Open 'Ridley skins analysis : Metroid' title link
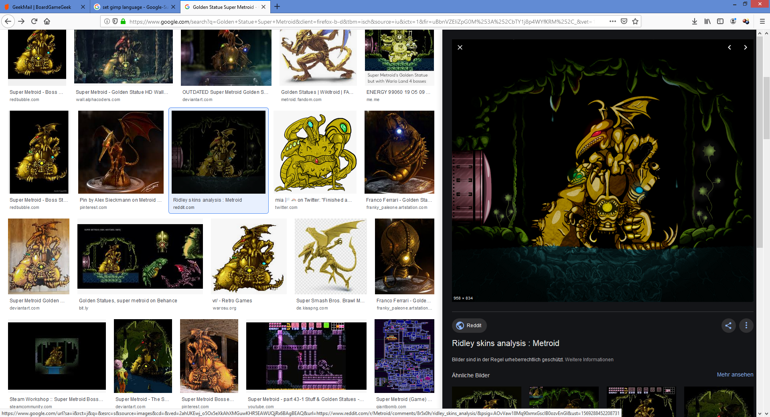This screenshot has width=770, height=417. point(505,343)
